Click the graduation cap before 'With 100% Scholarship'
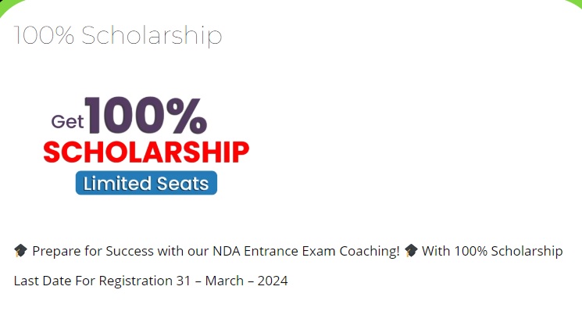The image size is (582, 315). point(410,251)
